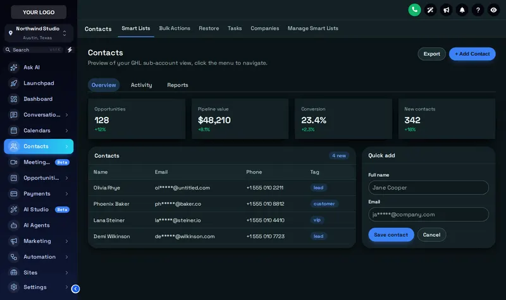Expand the Calendars submenu chevron

pos(66,131)
